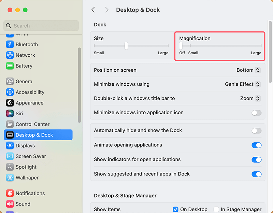Disable Animate opening applications switch
Screen dimensions: 273x213
click(256, 145)
